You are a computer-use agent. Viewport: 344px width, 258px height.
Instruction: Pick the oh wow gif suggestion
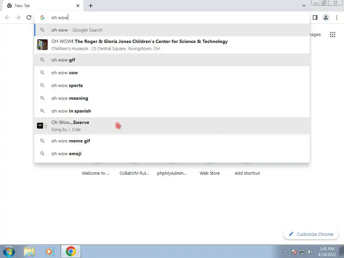tap(172, 60)
